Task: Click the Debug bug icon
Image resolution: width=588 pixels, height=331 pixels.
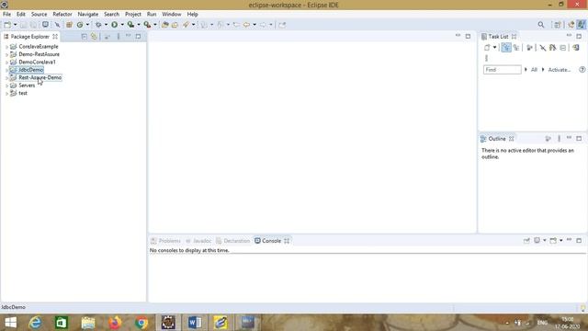Action: click(98, 25)
